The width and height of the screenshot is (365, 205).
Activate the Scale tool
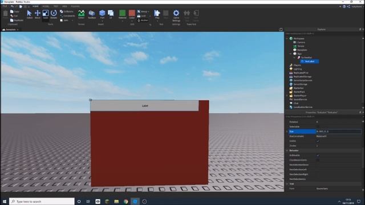tap(46, 14)
